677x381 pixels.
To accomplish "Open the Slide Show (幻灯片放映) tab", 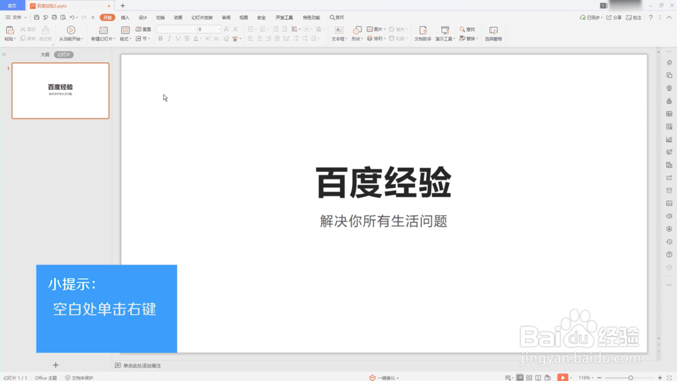I will pyautogui.click(x=202, y=18).
